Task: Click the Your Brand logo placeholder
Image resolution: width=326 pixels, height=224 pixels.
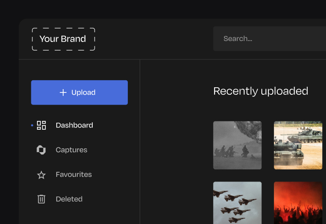Action: 63,39
